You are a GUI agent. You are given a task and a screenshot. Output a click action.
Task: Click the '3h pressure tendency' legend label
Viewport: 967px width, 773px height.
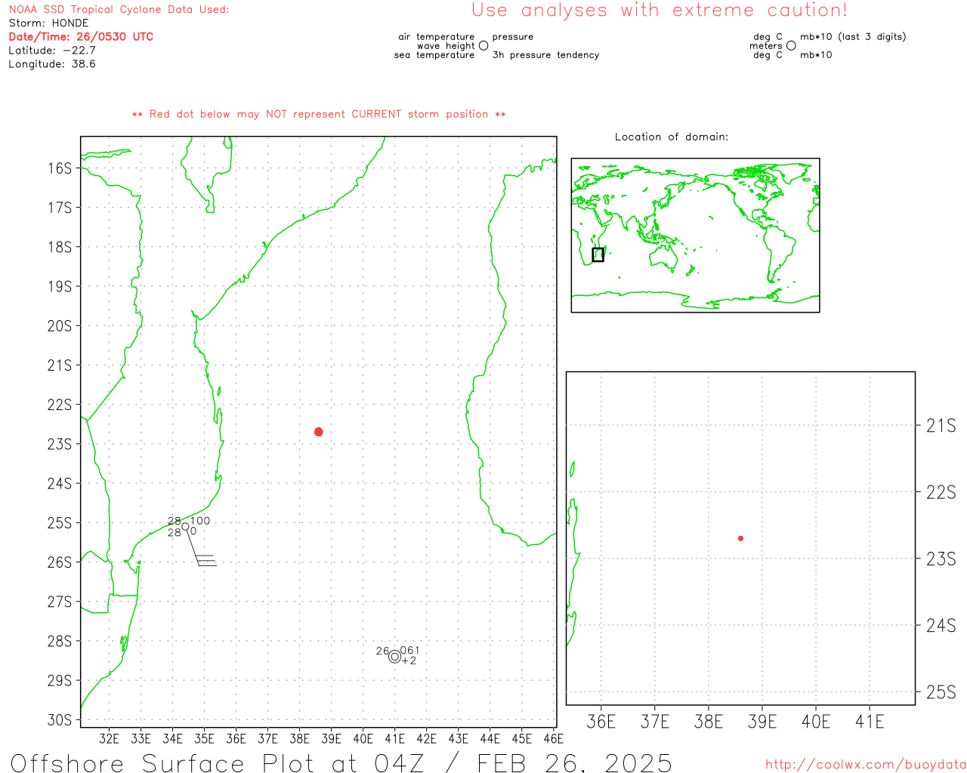click(x=545, y=55)
